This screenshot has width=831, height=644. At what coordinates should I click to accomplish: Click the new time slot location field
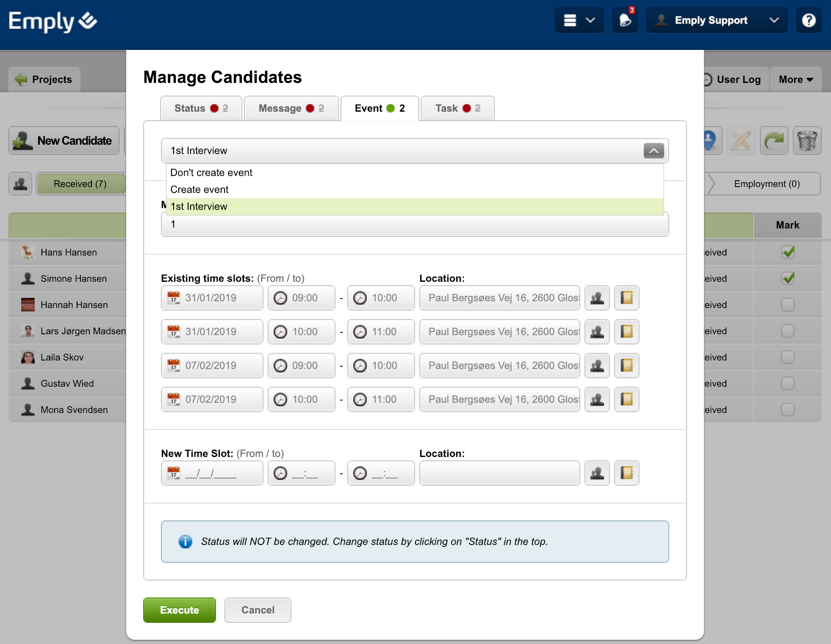[x=499, y=473]
